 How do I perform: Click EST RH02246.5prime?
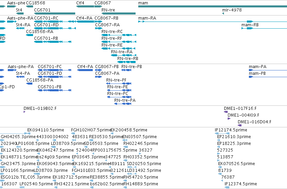pos(141,144)
